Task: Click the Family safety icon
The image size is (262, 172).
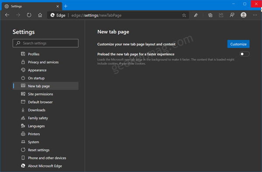Action: (23, 118)
